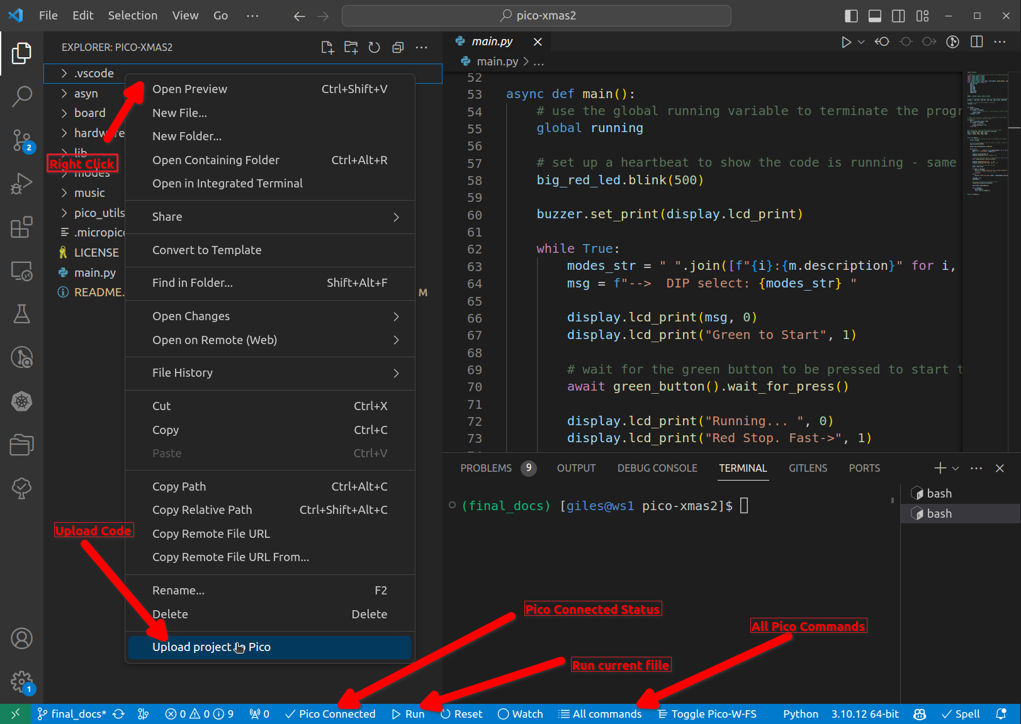Open the Accounts menu icon
The width and height of the screenshot is (1021, 724).
pos(21,638)
